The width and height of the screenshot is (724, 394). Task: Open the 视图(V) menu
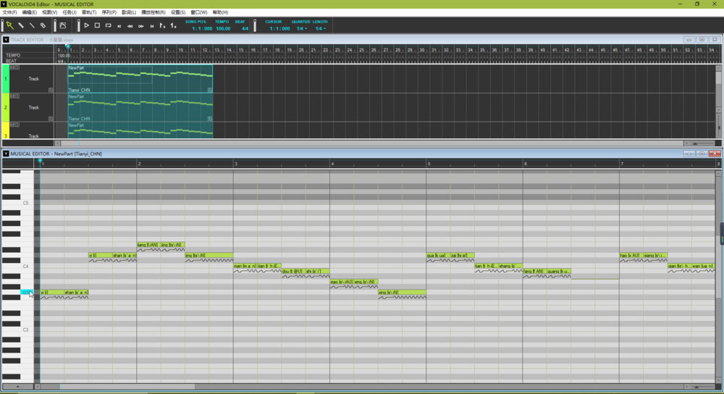tap(49, 12)
